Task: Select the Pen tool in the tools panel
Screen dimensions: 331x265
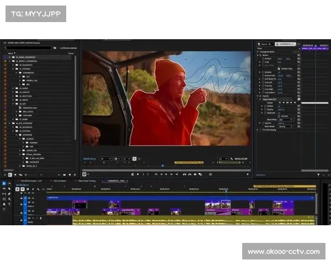Action: (9, 194)
